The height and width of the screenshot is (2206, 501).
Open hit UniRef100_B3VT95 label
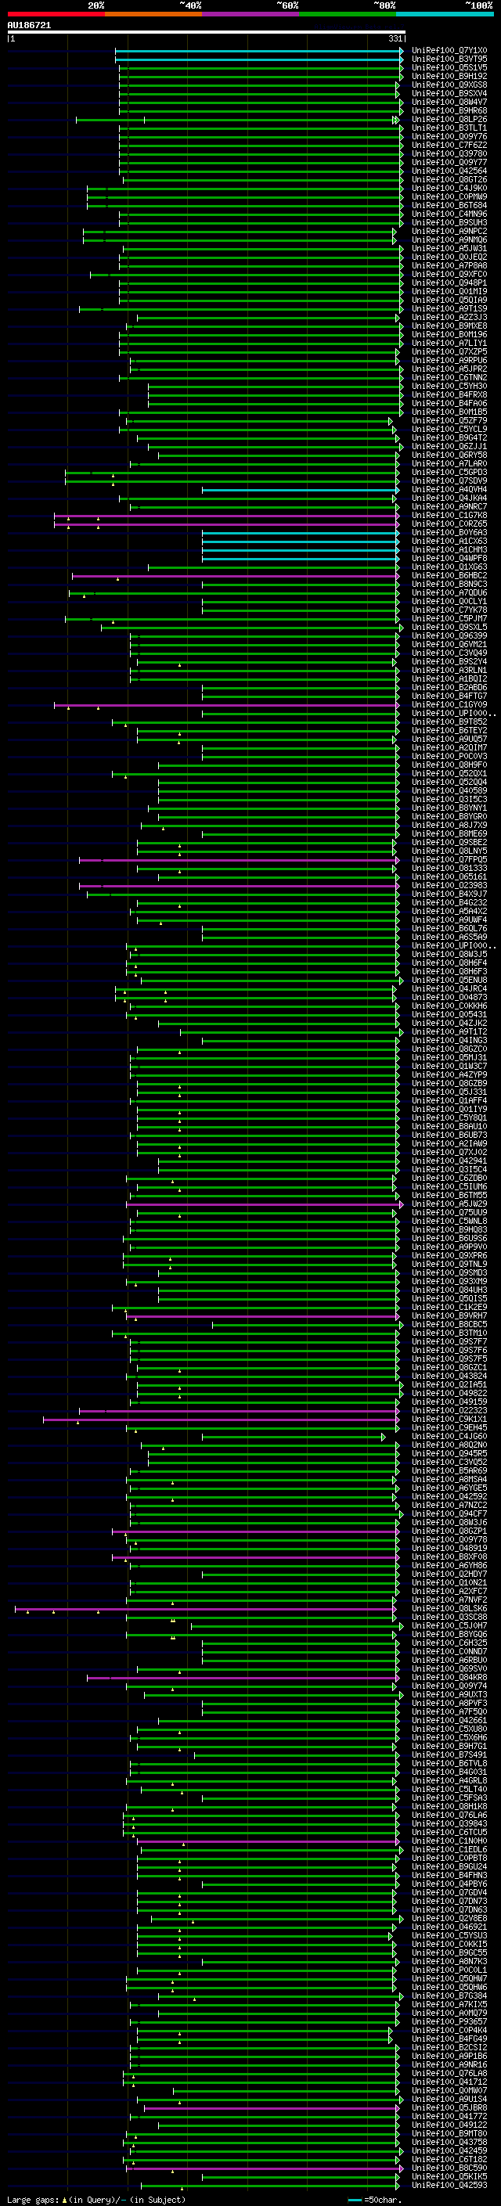point(449,59)
